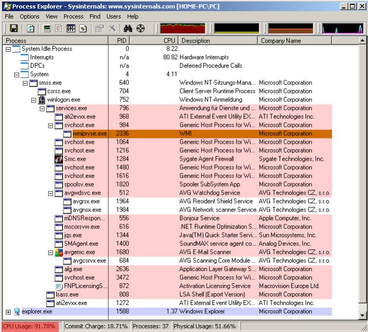Click the avgemc.exe colorful AVG icon

tap(59, 252)
